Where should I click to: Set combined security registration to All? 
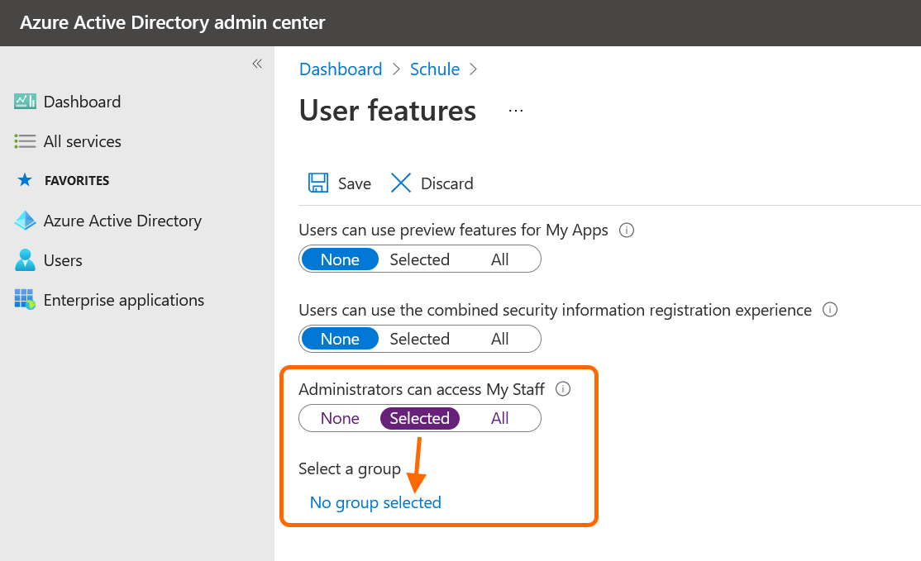point(499,339)
